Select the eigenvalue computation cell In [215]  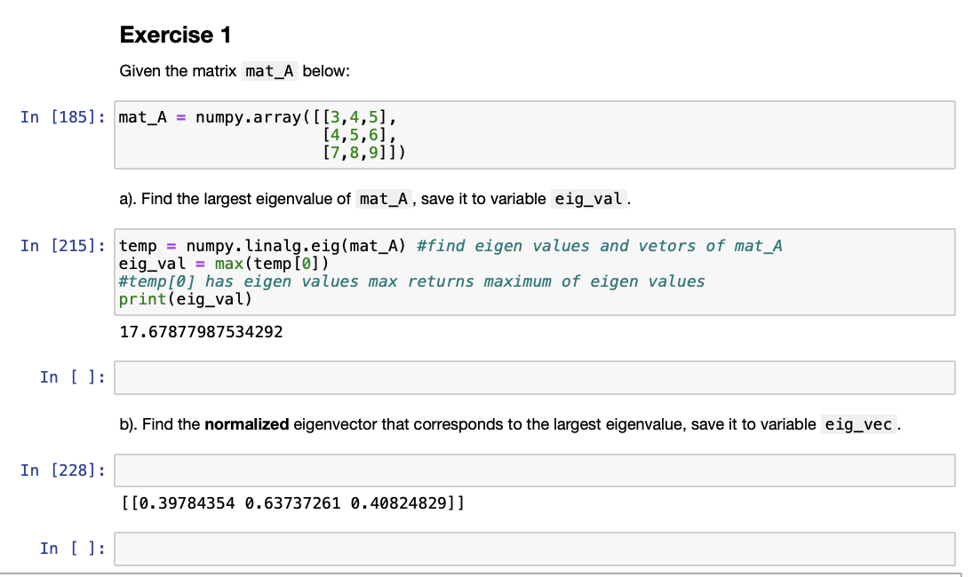coord(533,272)
